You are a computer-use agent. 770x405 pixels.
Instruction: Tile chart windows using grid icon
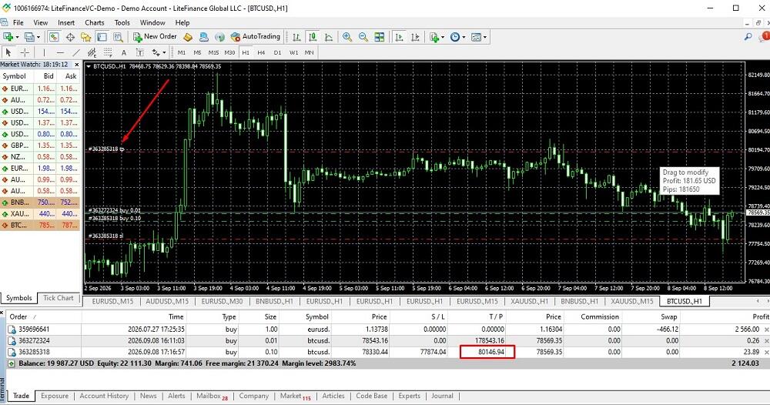(x=379, y=37)
